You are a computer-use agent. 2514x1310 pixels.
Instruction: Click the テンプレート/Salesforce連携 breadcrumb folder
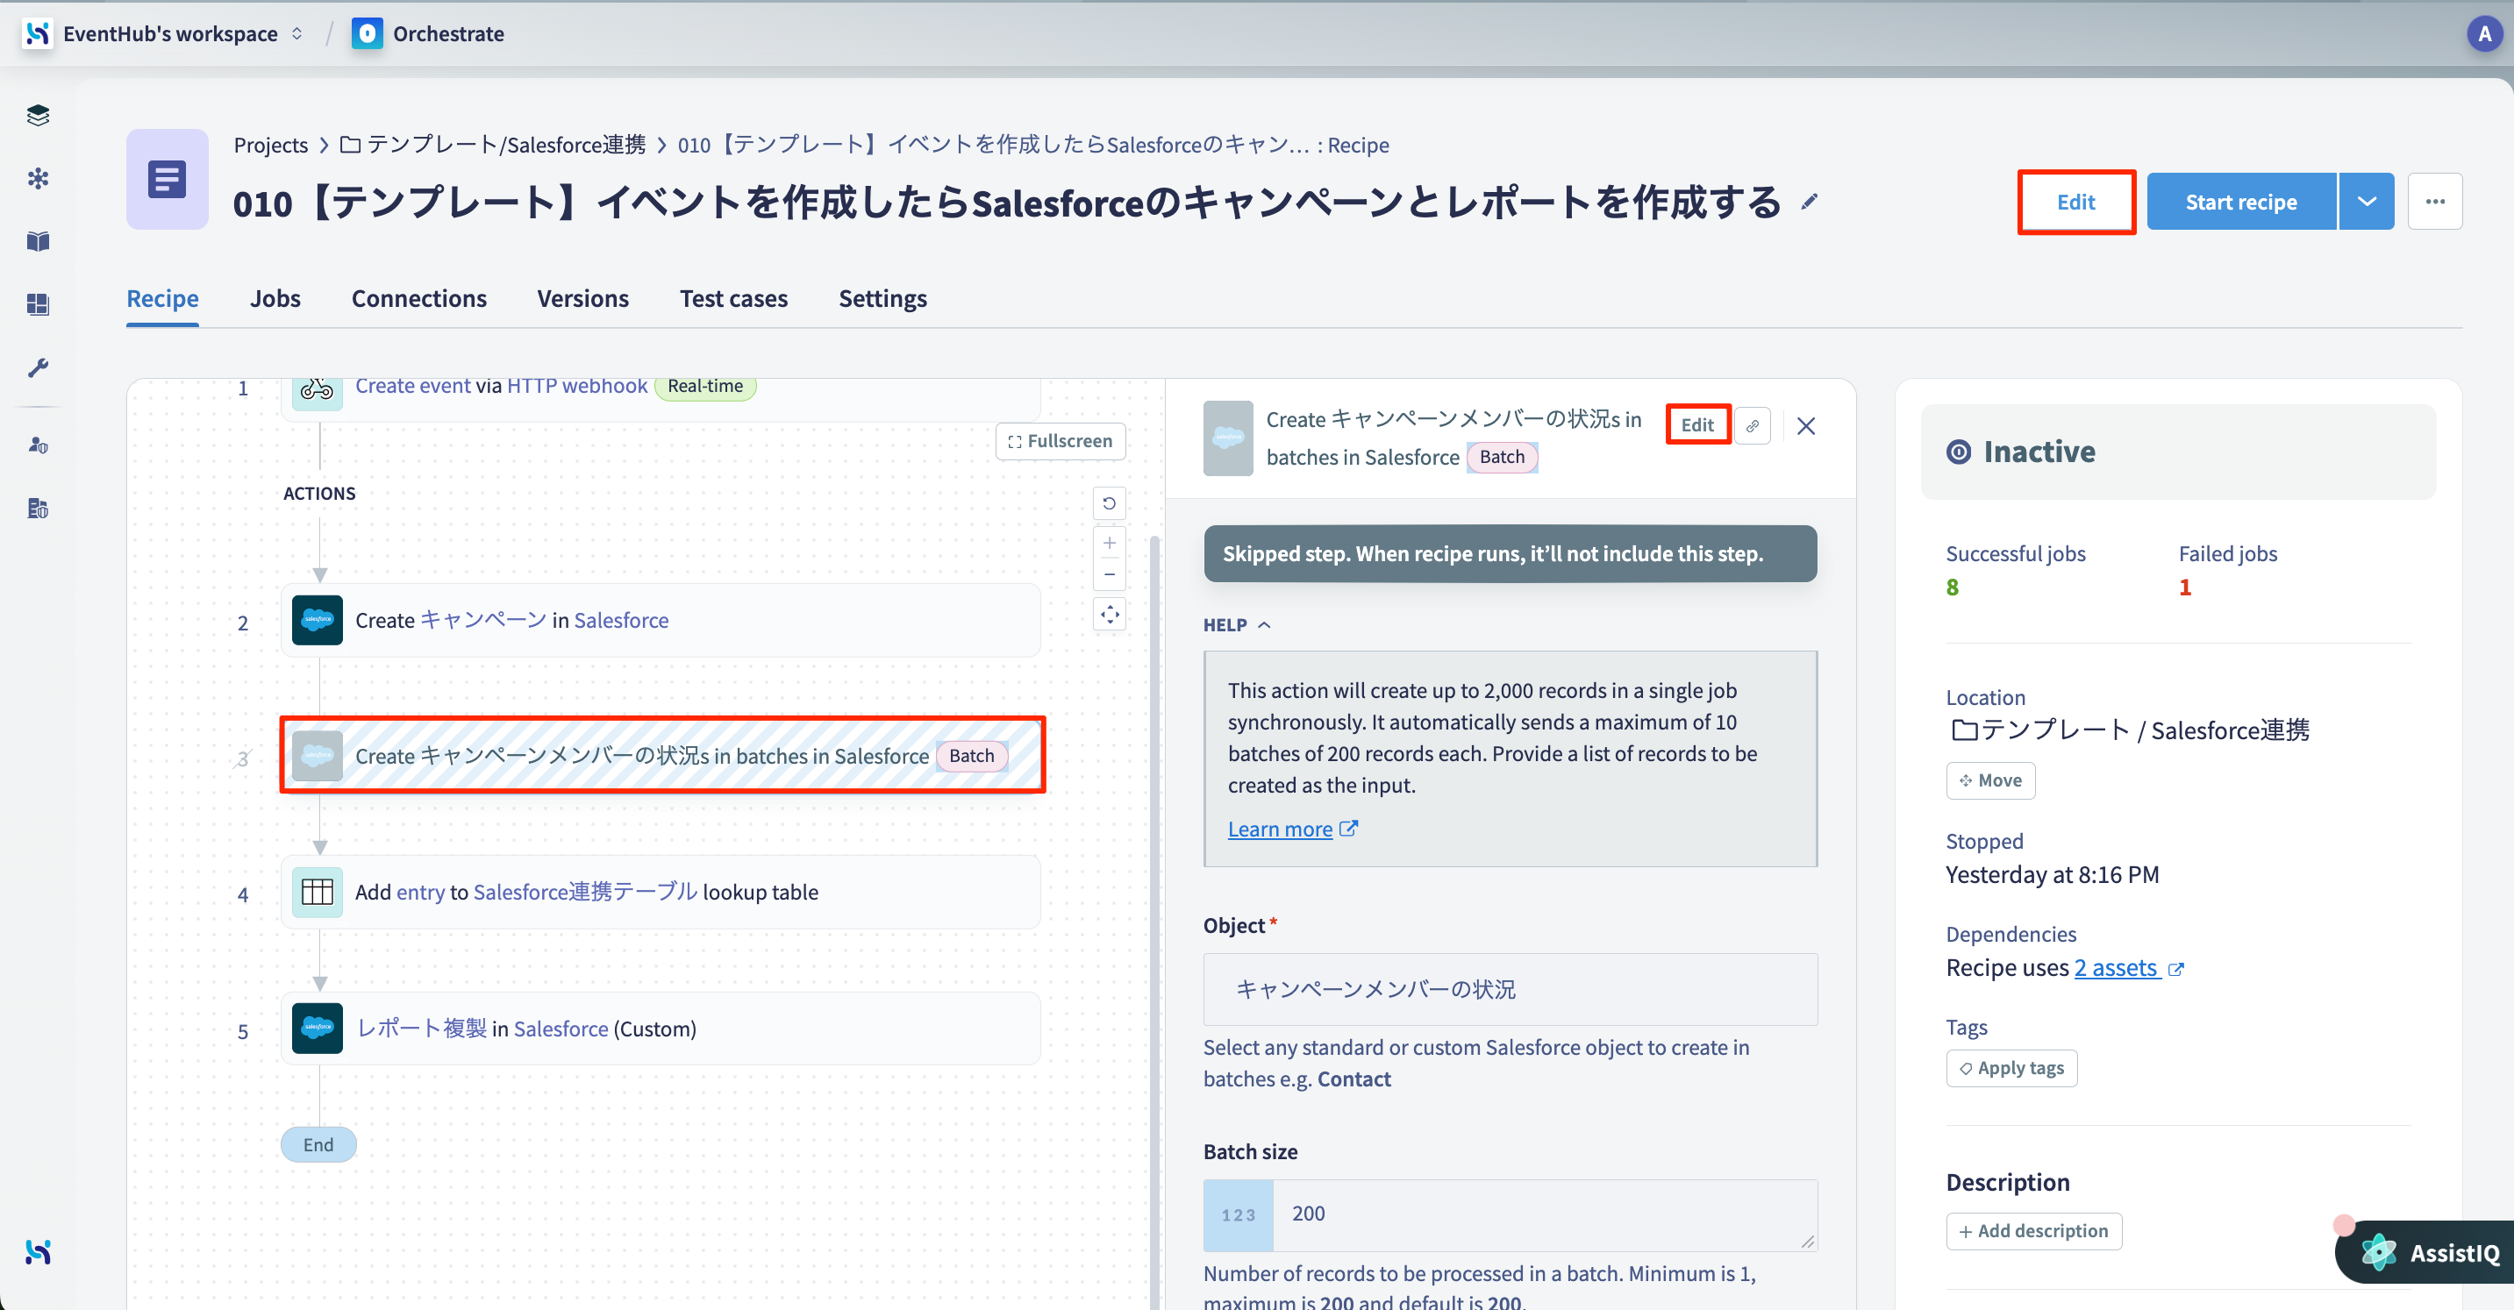(x=492, y=146)
